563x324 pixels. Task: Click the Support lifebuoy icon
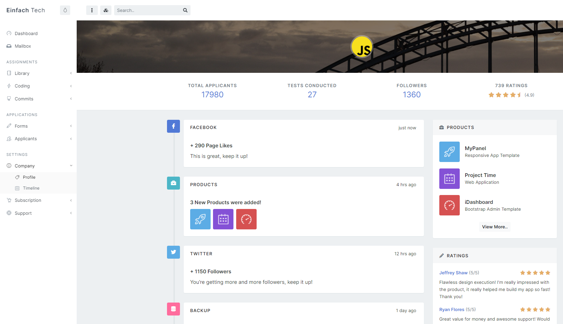[9, 213]
